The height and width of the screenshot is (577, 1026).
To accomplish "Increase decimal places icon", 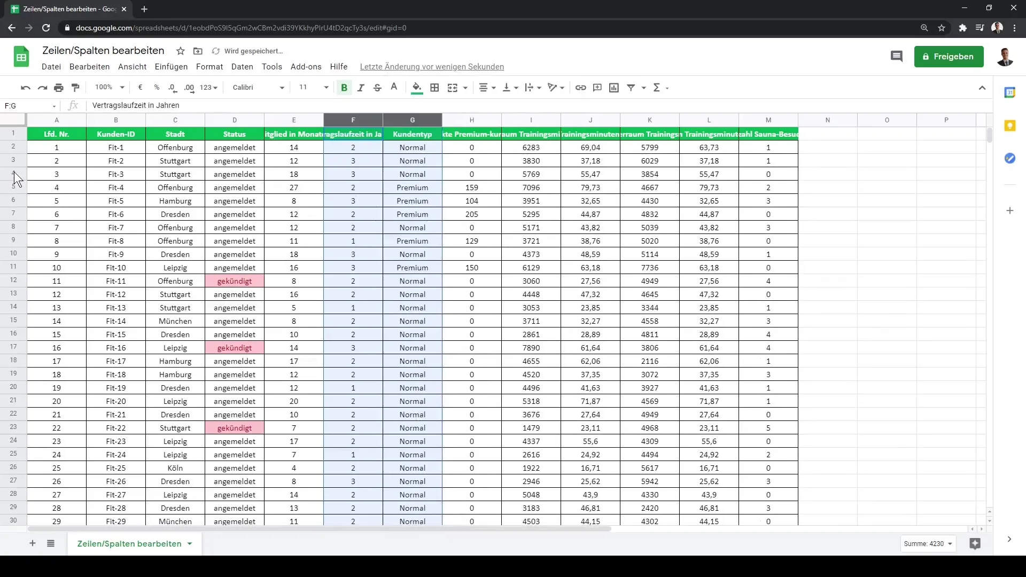I will point(189,88).
